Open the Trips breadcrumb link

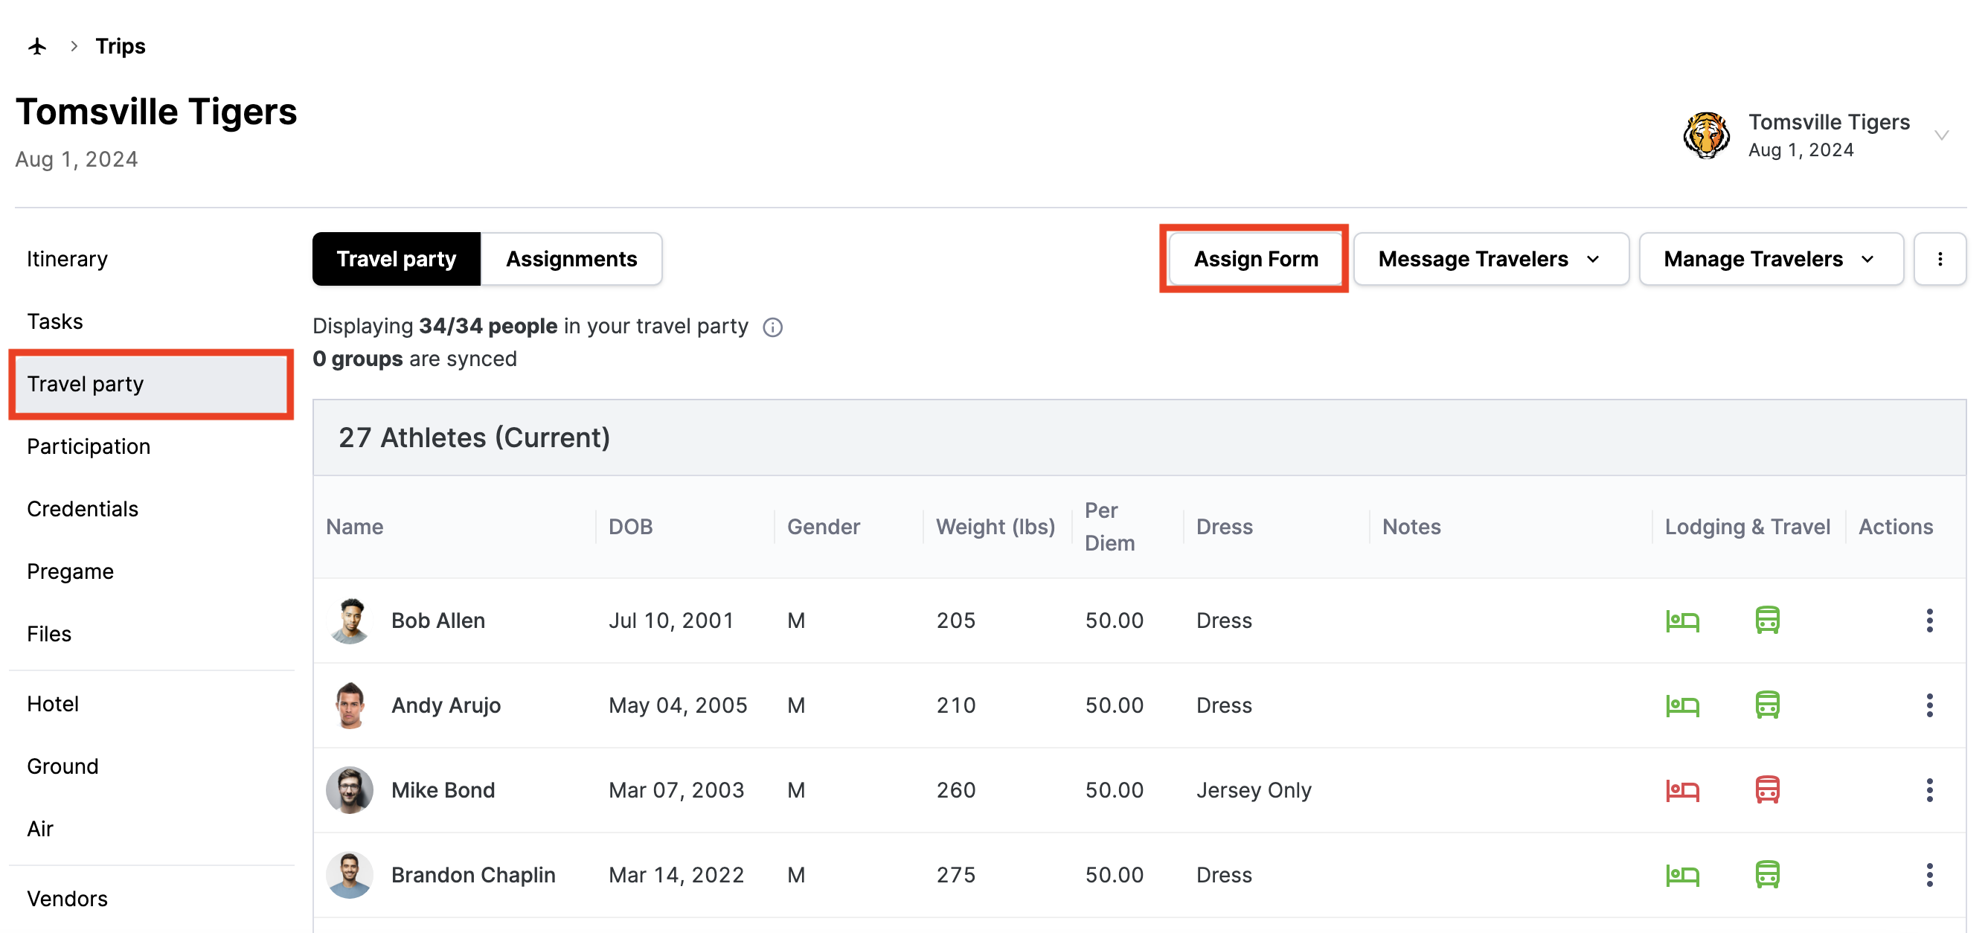[121, 45]
